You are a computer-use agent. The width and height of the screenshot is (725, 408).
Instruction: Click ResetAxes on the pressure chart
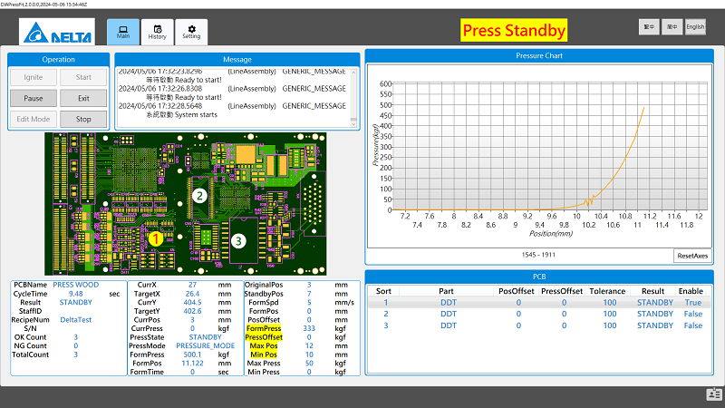point(692,256)
